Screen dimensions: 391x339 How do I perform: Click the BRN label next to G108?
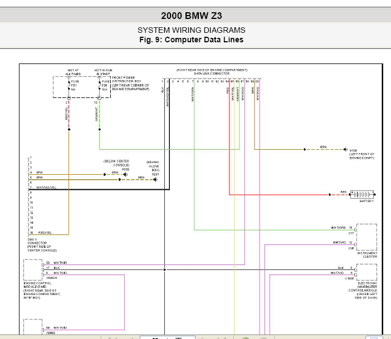323,147
